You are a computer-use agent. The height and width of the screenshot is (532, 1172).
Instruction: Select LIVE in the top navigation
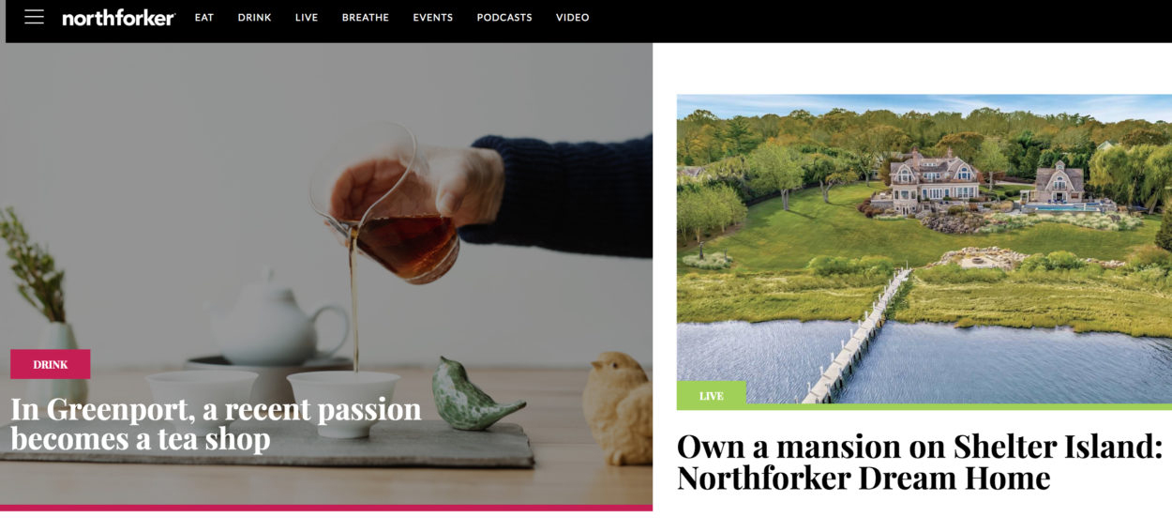point(307,18)
